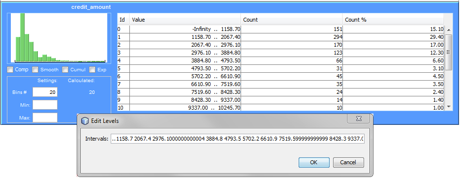The image size is (461, 178).
Task: Click the table scroll up arrow
Action: coord(449,30)
